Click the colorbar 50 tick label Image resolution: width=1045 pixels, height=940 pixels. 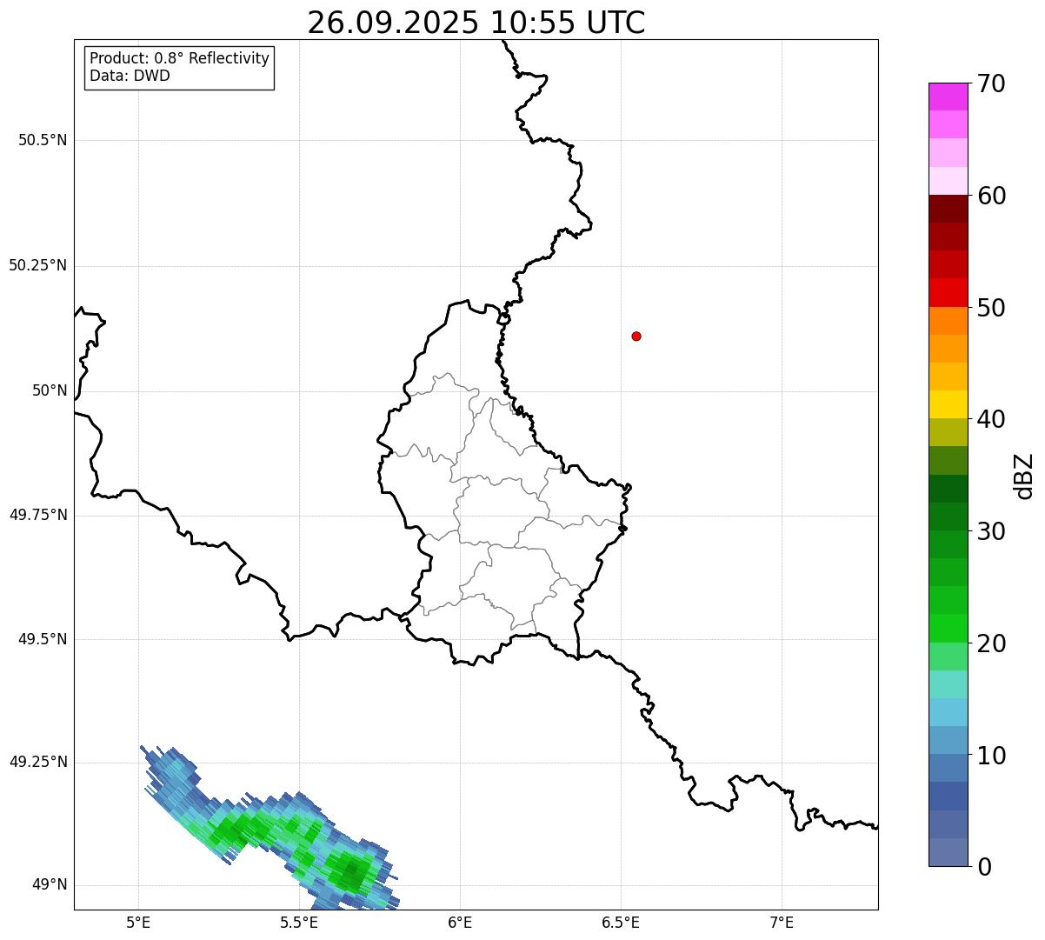pos(991,308)
